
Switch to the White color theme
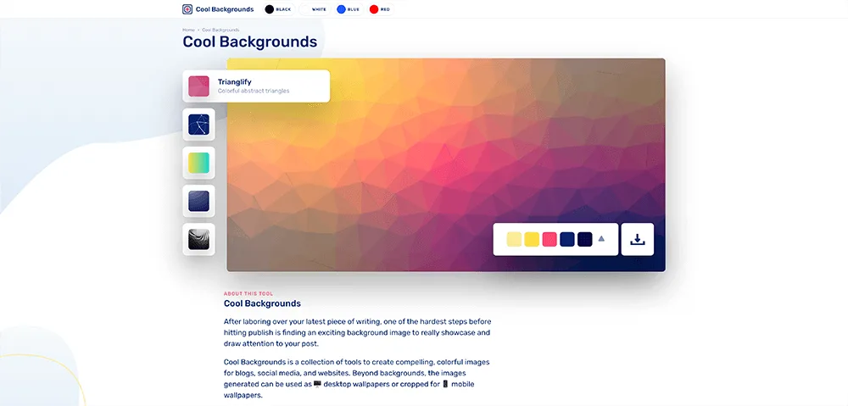click(314, 9)
